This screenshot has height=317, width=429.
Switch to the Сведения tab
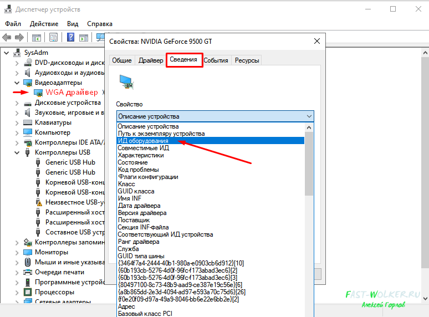point(183,59)
